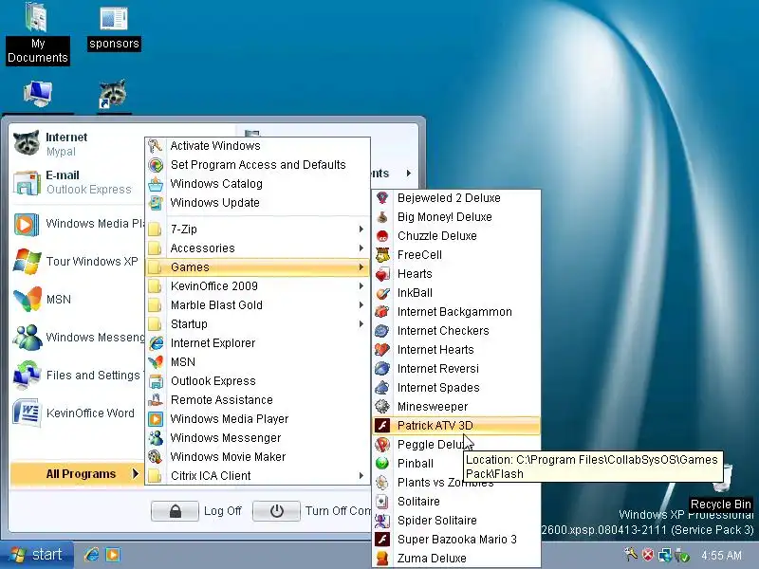Select the Recycle Bin desktop label
This screenshot has height=569, width=759.
pos(721,504)
